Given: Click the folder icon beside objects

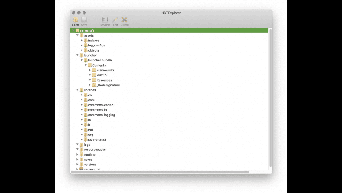Looking at the screenshot, I should [86, 50].
